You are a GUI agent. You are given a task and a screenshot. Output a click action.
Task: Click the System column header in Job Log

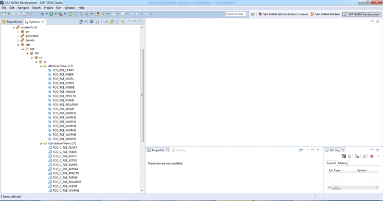click(x=368, y=170)
